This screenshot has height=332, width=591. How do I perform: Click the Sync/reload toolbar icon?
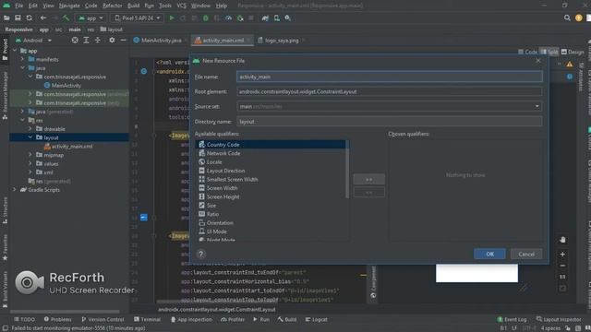point(29,18)
